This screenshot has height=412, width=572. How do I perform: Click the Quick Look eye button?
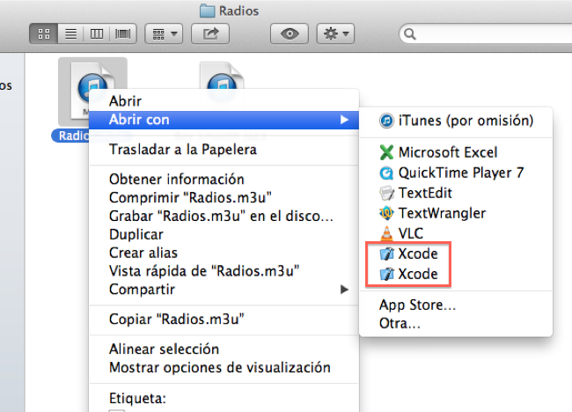[290, 34]
